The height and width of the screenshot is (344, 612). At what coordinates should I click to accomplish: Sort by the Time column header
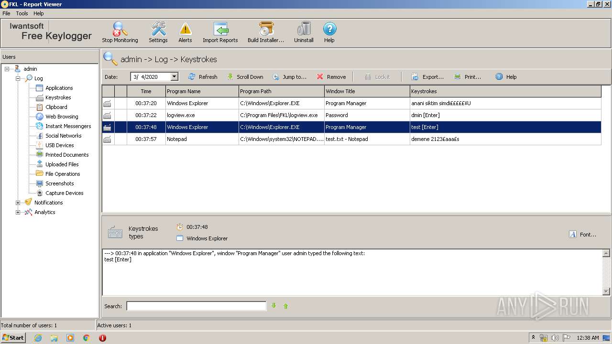(146, 91)
